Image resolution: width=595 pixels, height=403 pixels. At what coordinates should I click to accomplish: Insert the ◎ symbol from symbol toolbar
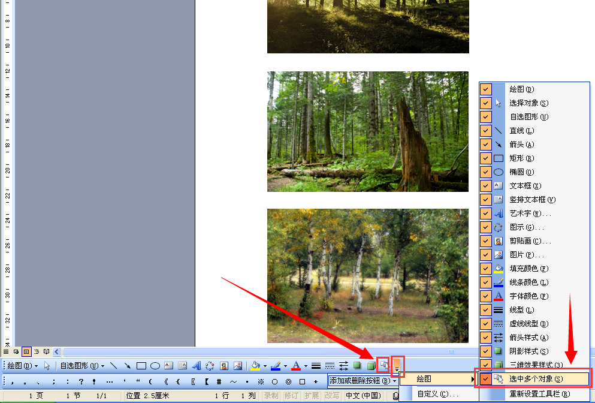pos(288,381)
